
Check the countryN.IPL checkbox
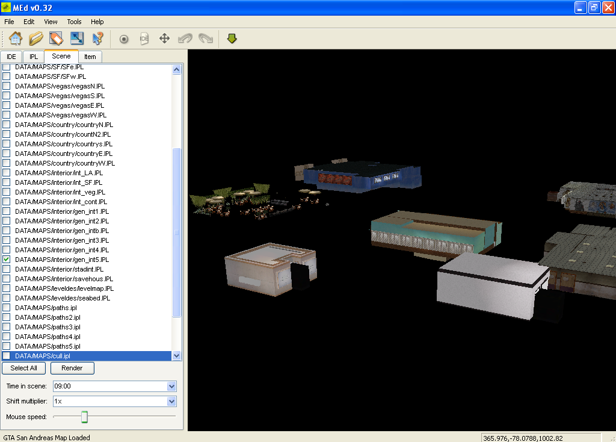pyautogui.click(x=6, y=124)
